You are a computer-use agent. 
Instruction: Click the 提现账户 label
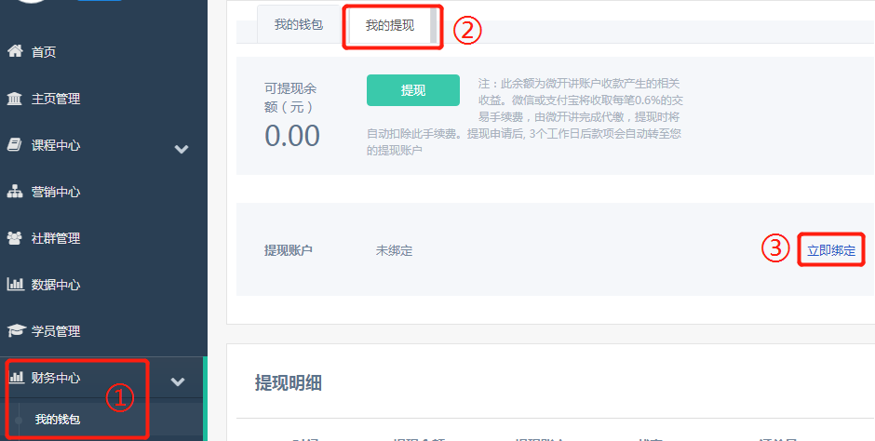(x=288, y=250)
